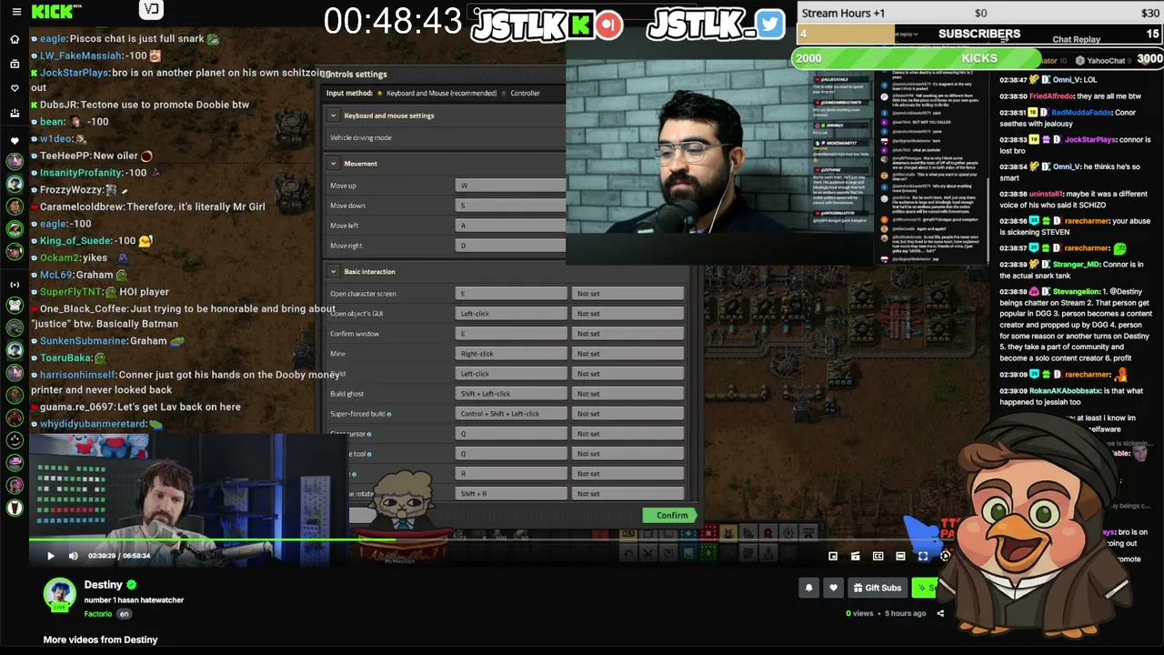Open JockStarPlays username in left chat

pos(74,72)
